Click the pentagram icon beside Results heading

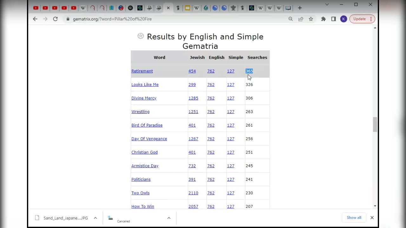(x=141, y=36)
